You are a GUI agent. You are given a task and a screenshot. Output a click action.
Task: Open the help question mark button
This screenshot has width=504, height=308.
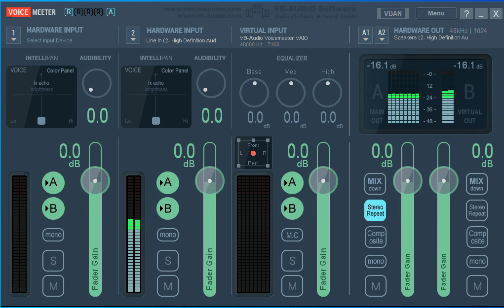click(466, 13)
